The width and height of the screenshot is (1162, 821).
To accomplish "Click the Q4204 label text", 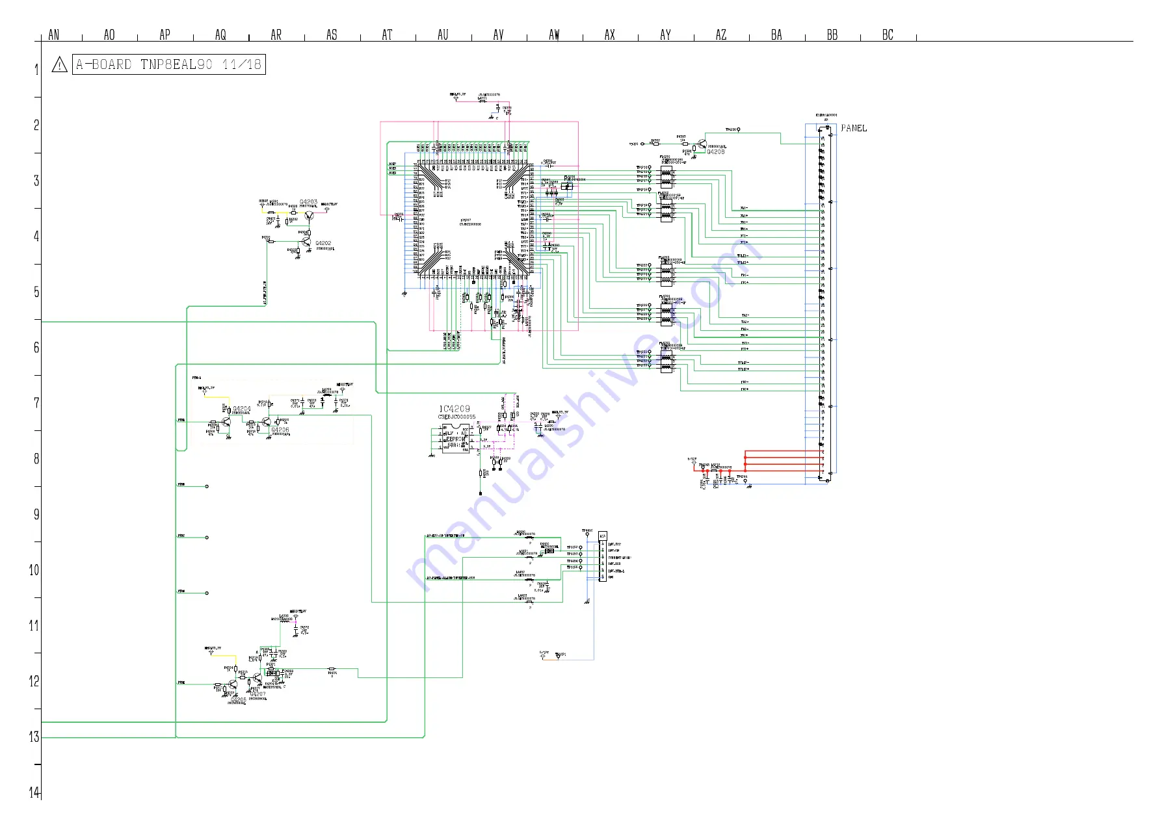I will (x=242, y=410).
